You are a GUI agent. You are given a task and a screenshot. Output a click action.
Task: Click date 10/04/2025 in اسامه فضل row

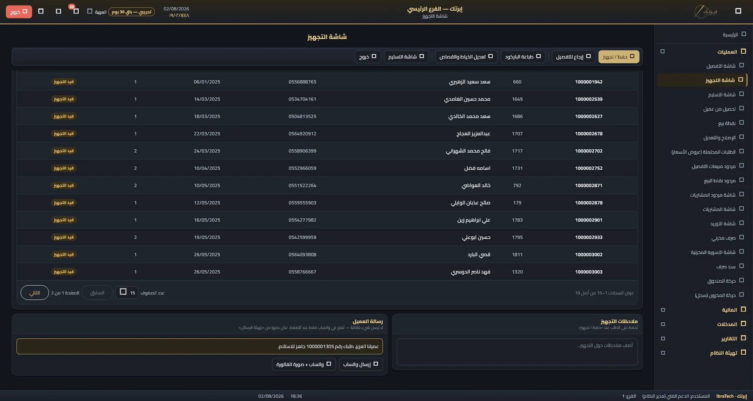click(207, 168)
